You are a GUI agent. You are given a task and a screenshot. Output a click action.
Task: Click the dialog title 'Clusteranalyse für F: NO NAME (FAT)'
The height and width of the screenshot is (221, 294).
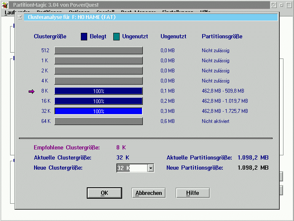[x=72, y=17]
